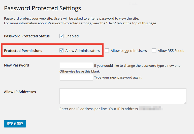The height and width of the screenshot is (134, 194).
Task: Click the "New Password" row label
Action: (x=17, y=65)
